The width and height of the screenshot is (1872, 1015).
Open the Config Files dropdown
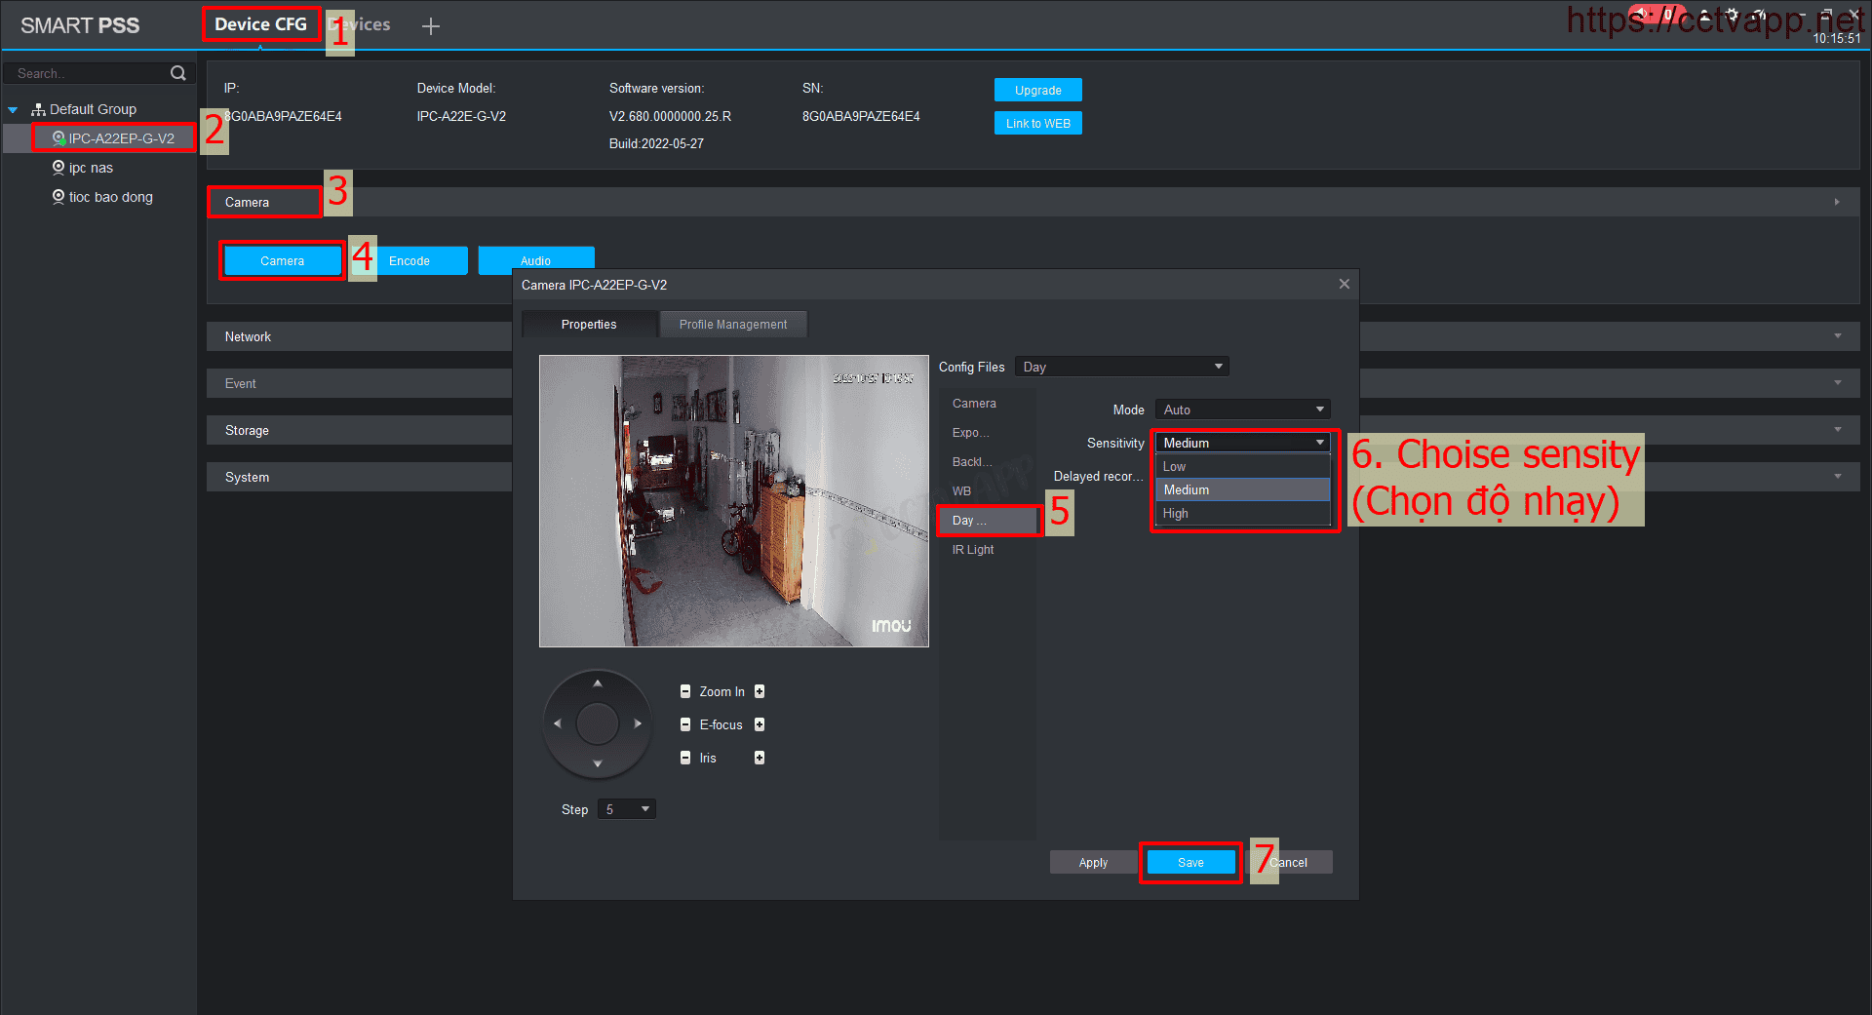(x=1121, y=367)
